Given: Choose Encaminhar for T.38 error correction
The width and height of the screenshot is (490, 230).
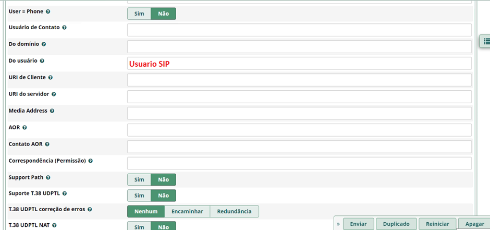Looking at the screenshot, I should point(187,211).
